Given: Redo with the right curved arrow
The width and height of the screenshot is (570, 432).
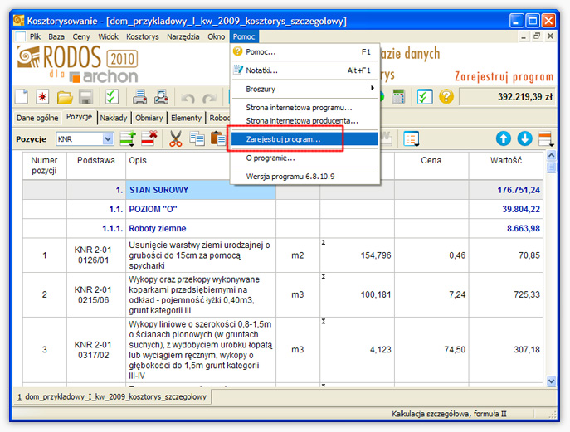Looking at the screenshot, I should [x=209, y=98].
